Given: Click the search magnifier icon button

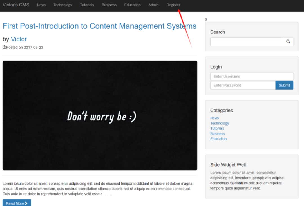Looking at the screenshot, I should click(x=288, y=42).
